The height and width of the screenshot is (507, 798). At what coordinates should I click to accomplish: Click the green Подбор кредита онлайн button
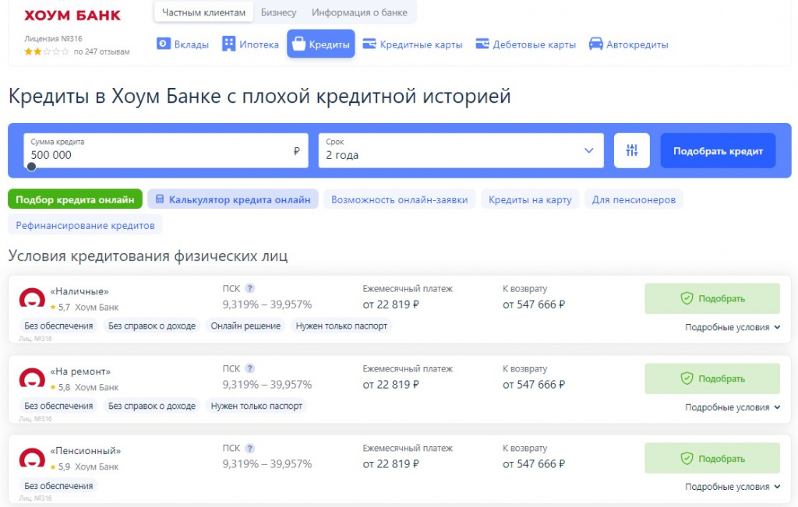tap(75, 199)
